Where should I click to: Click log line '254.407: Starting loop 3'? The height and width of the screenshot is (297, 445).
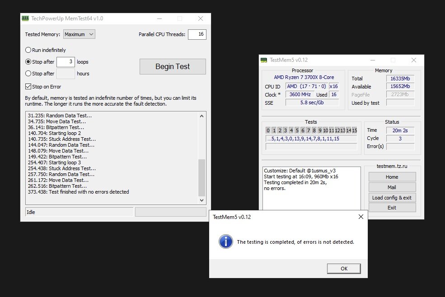[x=54, y=162]
